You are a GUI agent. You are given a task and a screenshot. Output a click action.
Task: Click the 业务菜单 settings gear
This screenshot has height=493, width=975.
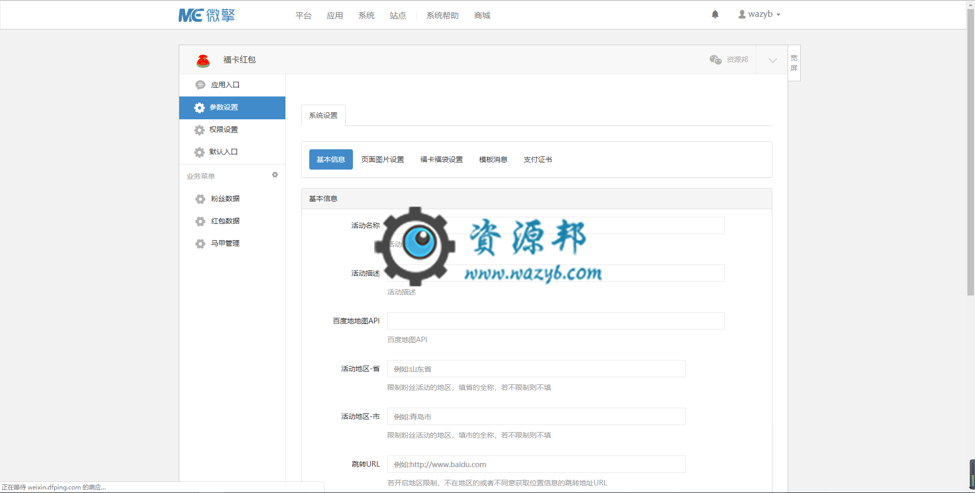275,175
